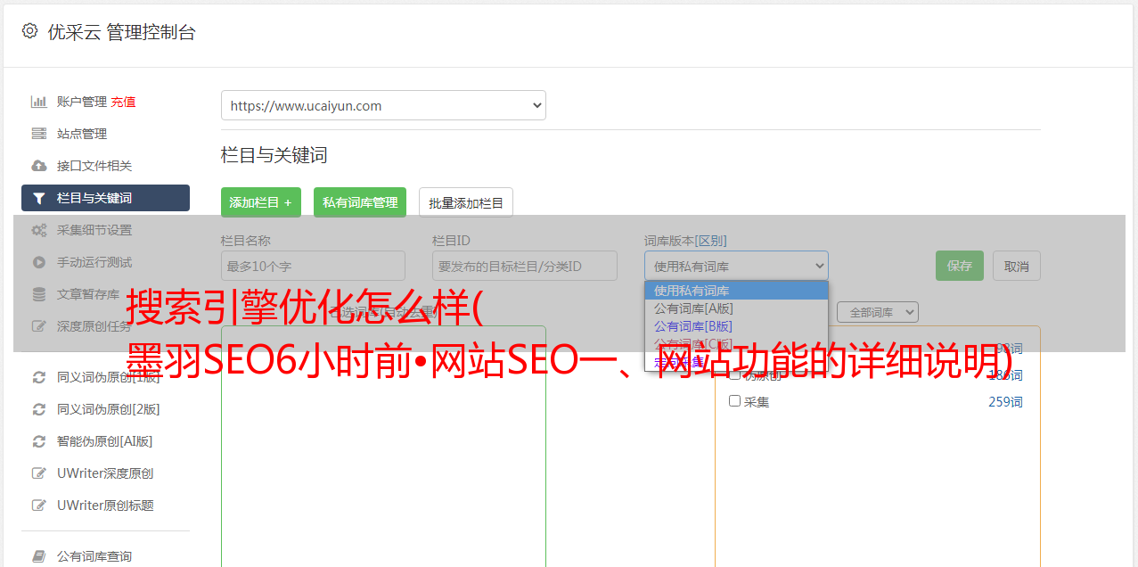Click the red 充值 link
This screenshot has width=1138, height=567.
coord(123,102)
